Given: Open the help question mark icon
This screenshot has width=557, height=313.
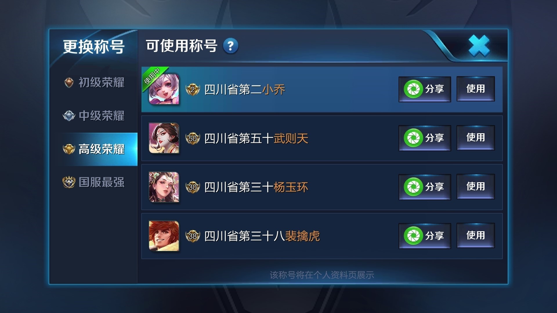Looking at the screenshot, I should pos(231,46).
